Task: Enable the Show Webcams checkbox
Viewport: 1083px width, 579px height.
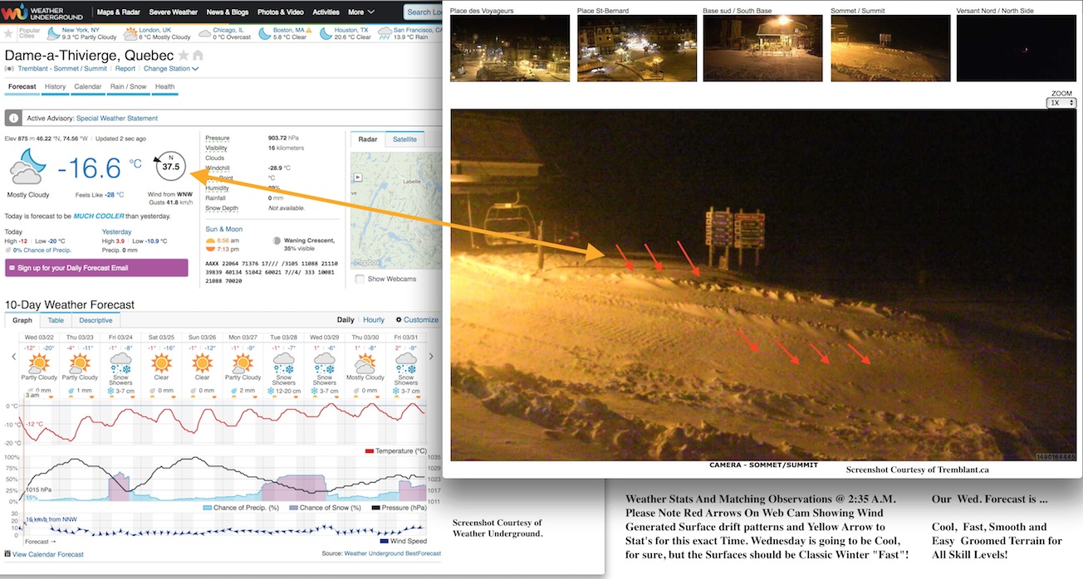Action: [360, 279]
